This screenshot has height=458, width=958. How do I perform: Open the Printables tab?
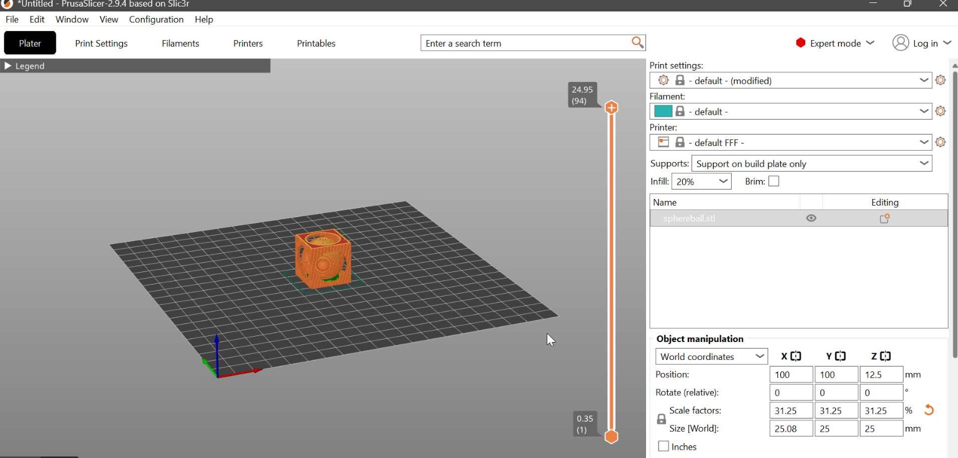[316, 43]
